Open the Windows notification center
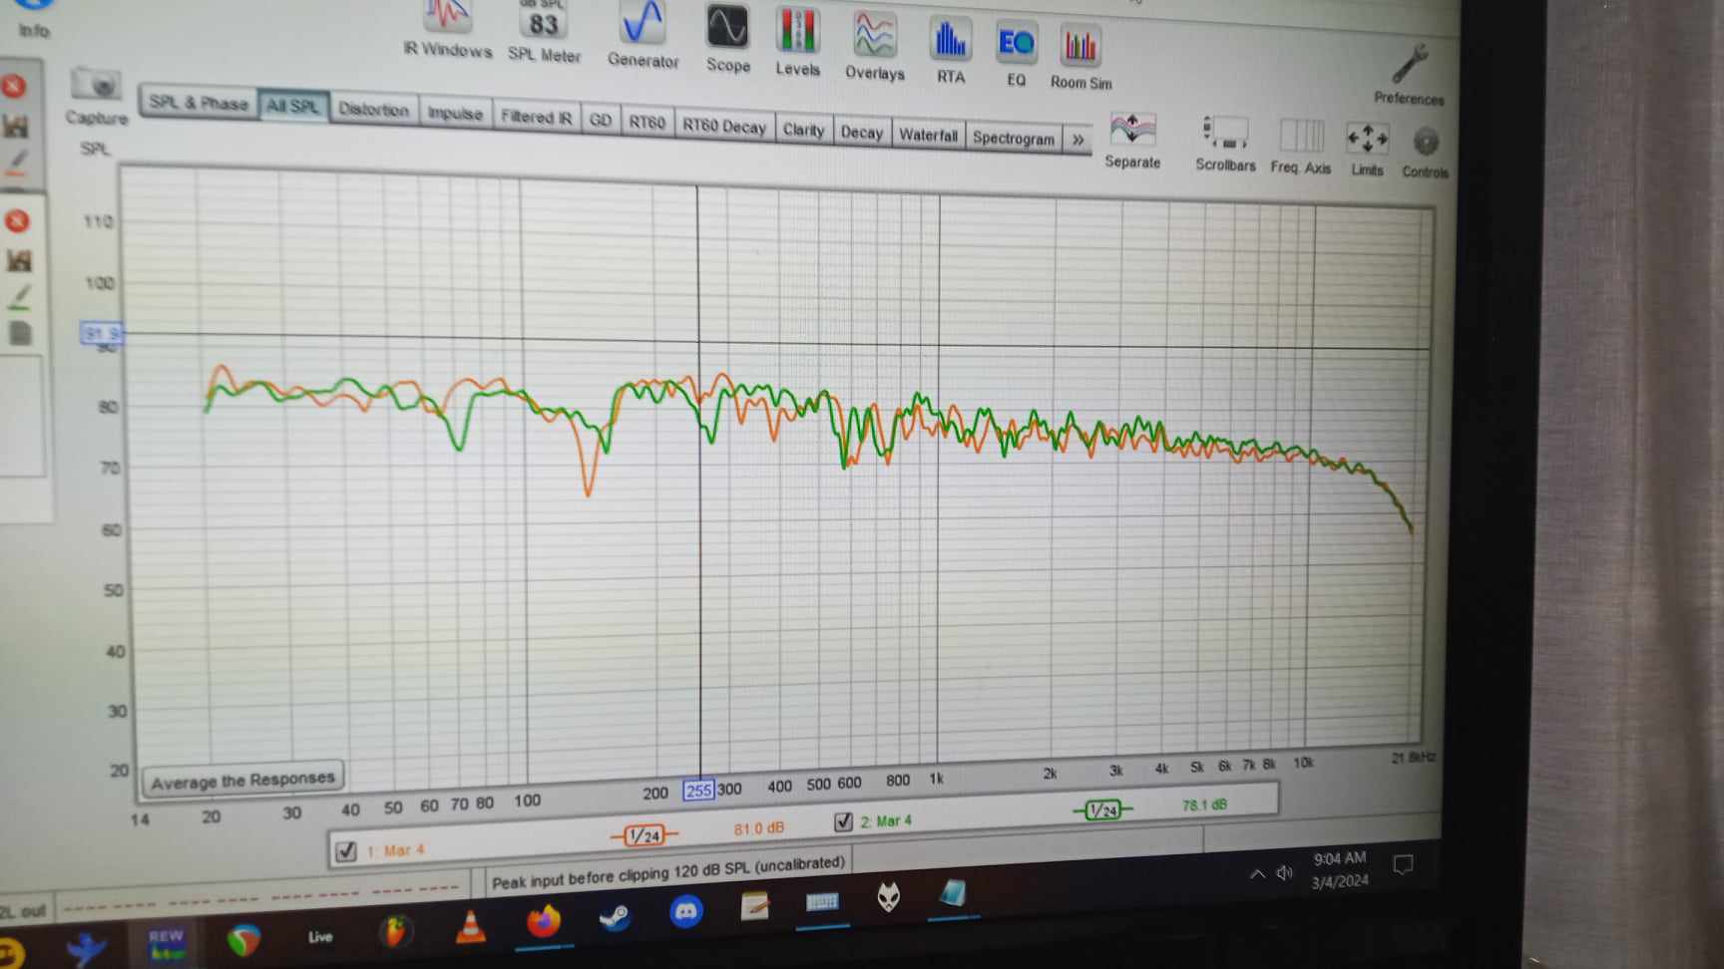The image size is (1724, 969). [x=1403, y=865]
